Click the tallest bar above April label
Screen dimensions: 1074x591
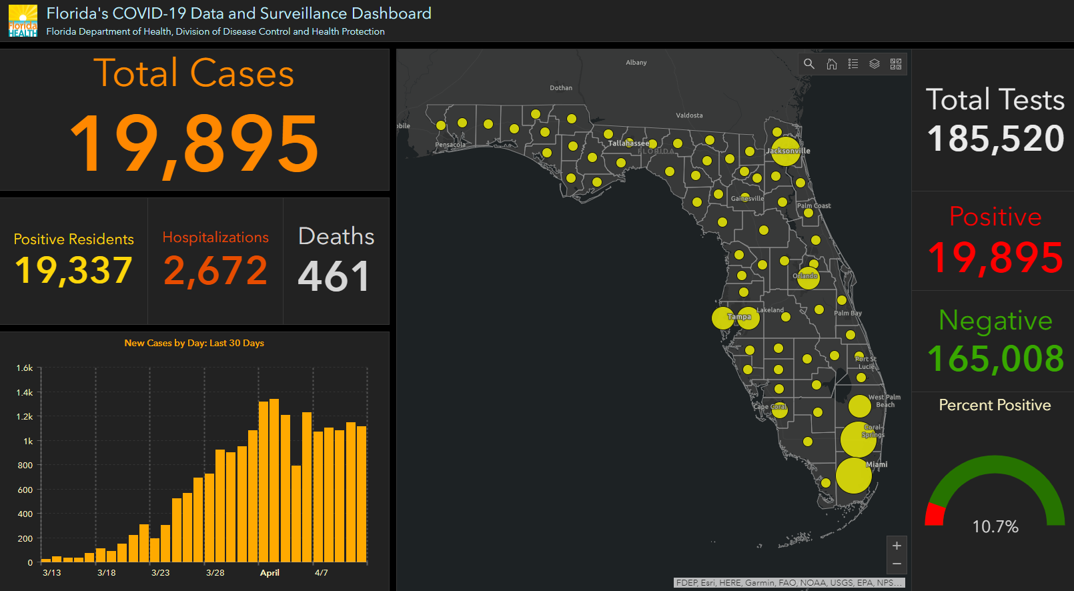(274, 480)
